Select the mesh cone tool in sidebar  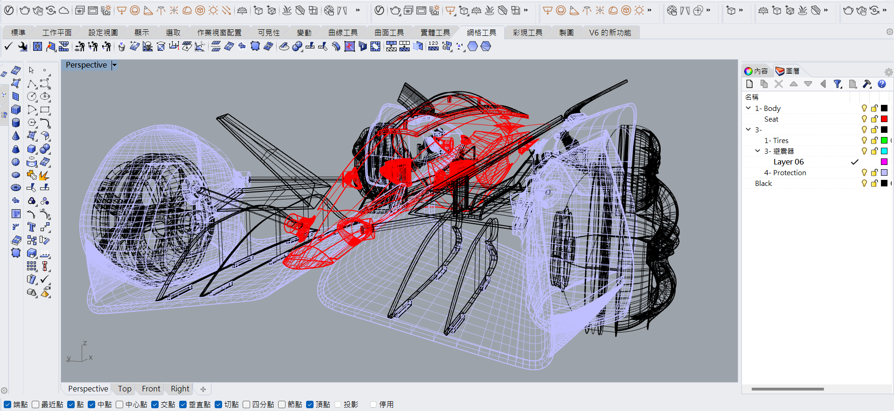[x=16, y=136]
